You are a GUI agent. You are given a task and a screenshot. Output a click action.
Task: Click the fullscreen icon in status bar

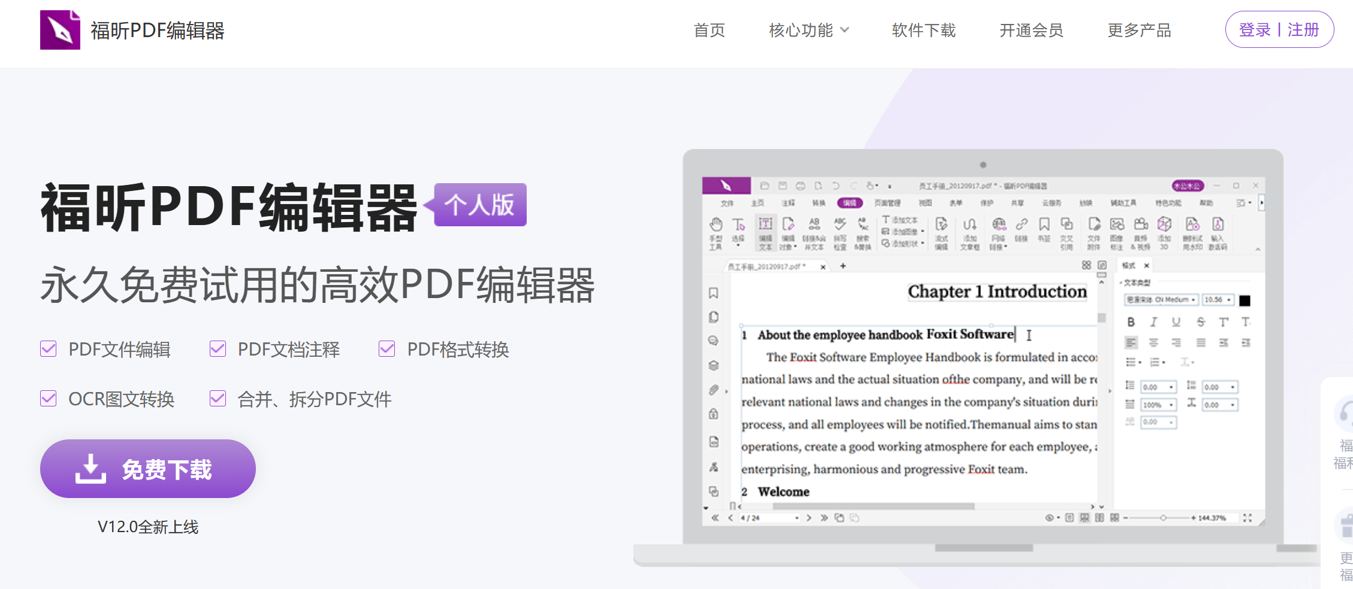[1248, 518]
